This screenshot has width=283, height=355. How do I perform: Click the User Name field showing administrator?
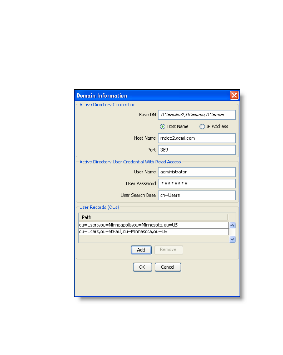[x=197, y=172]
